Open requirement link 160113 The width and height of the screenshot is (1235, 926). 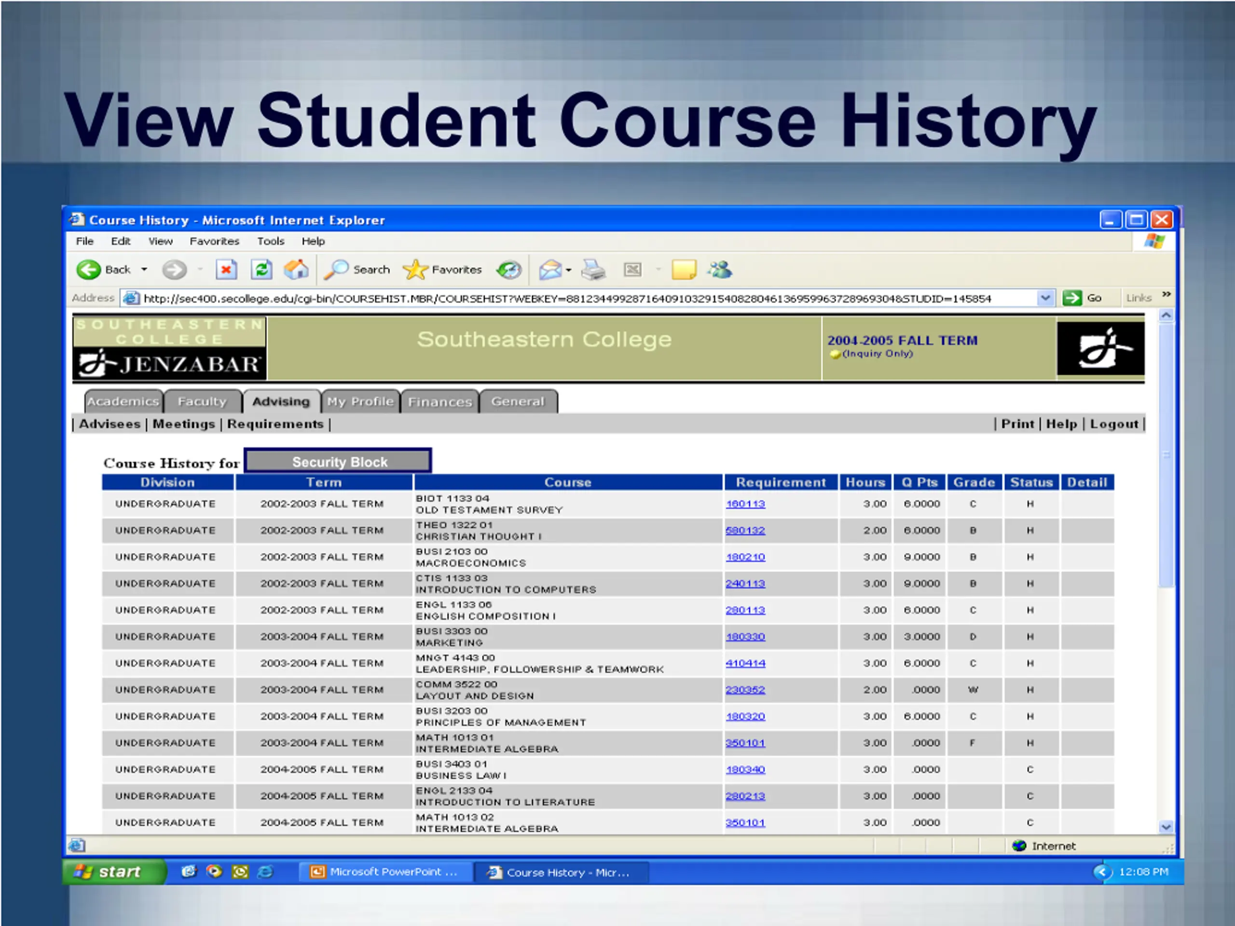pos(745,504)
